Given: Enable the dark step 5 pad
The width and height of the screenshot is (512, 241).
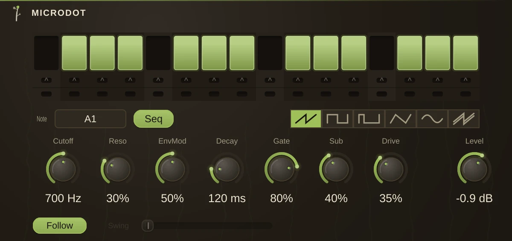Looking at the screenshot, I should [x=158, y=53].
